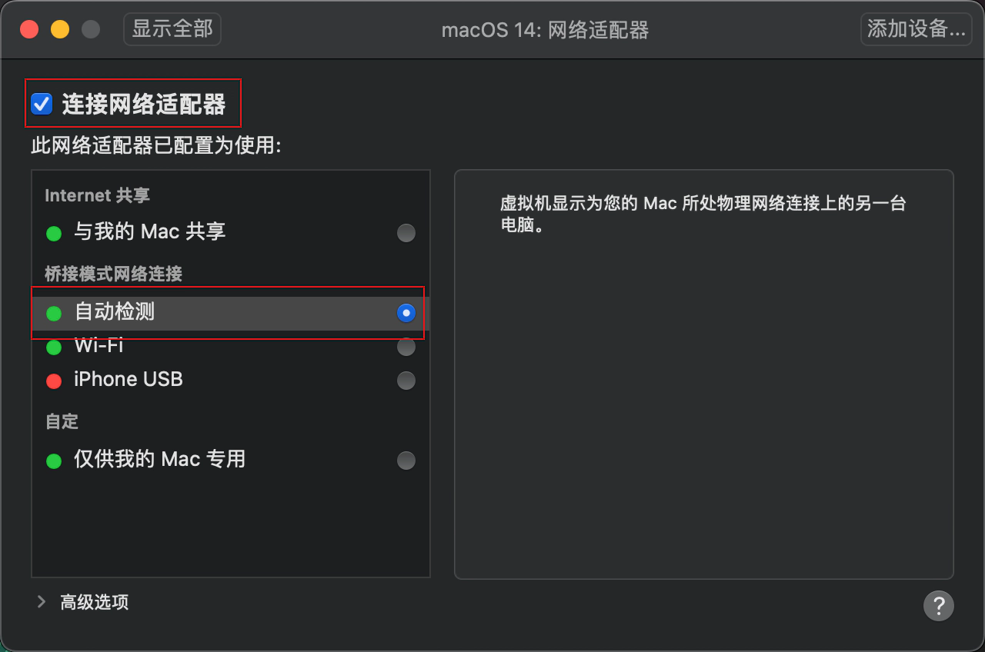Click the green dot beside 仅供我的 Mac 专用
985x652 pixels.
[53, 461]
